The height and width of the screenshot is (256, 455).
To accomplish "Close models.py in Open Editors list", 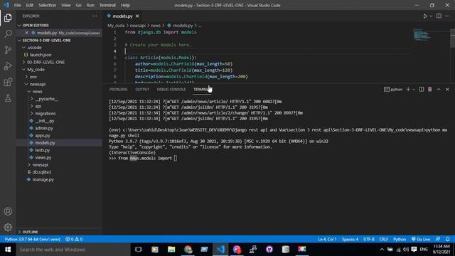I will (26, 33).
